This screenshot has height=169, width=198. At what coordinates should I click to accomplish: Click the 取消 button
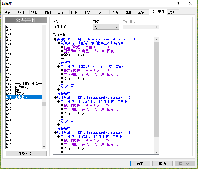162,163
